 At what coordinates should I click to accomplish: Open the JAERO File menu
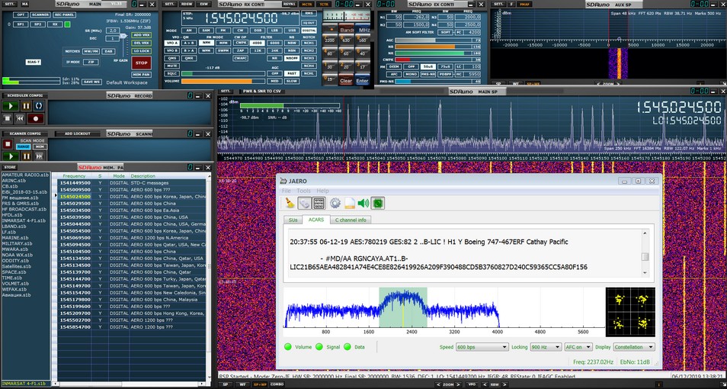pos(287,191)
